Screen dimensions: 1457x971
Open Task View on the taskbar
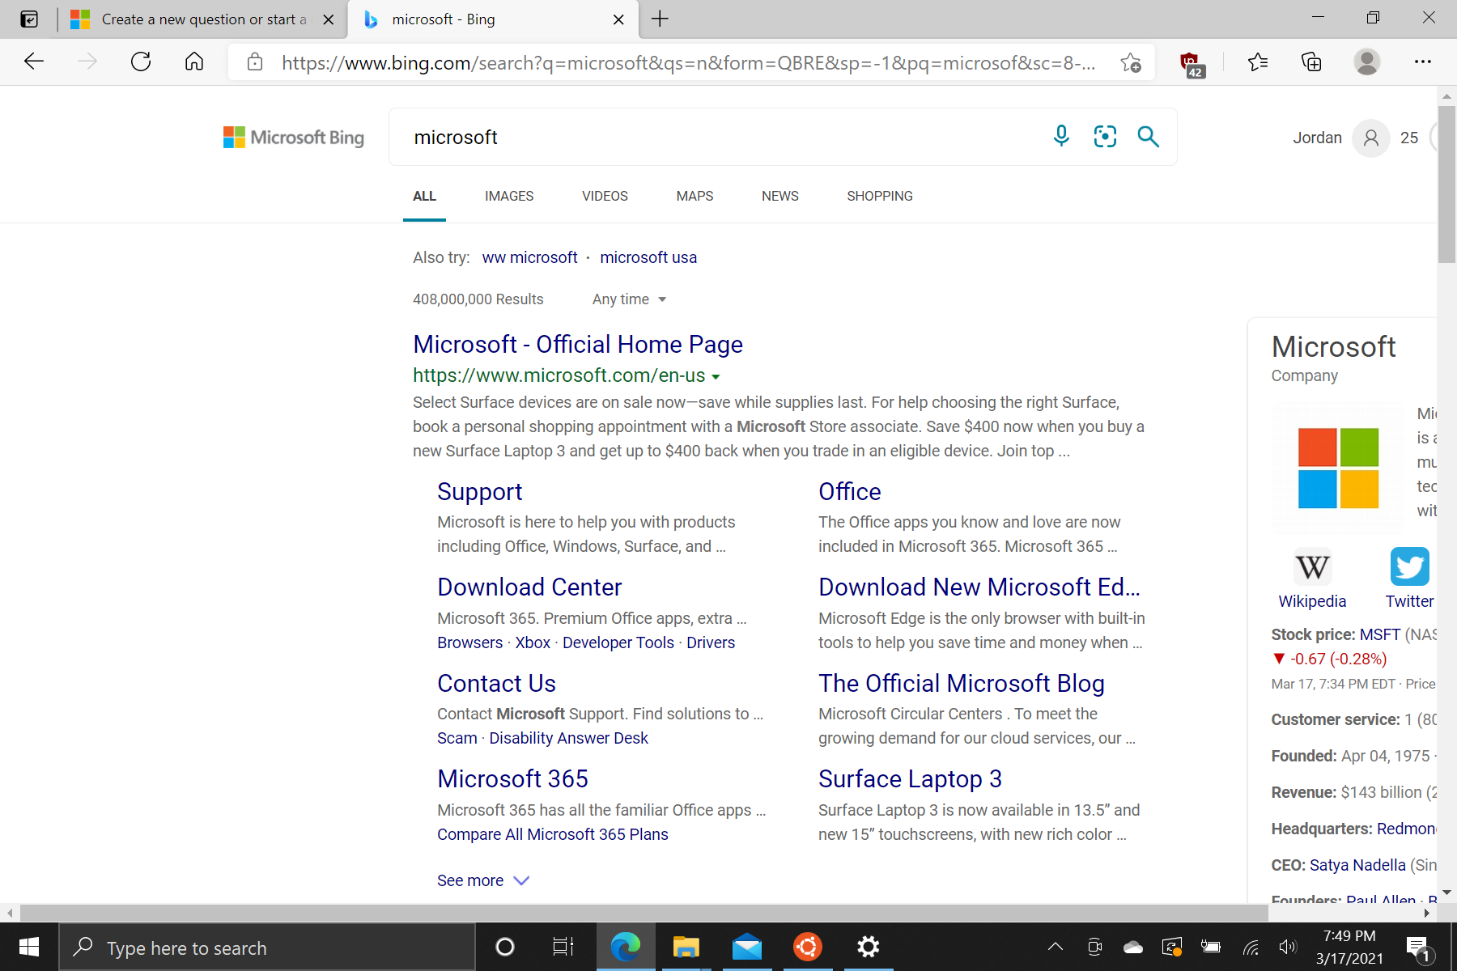click(x=563, y=947)
